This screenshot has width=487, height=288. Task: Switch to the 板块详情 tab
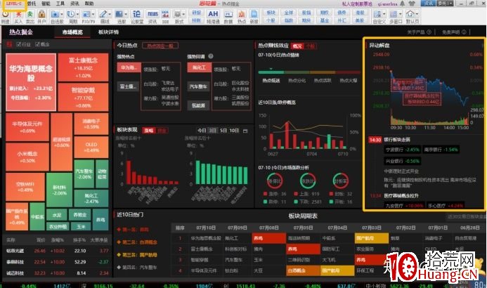click(x=109, y=32)
